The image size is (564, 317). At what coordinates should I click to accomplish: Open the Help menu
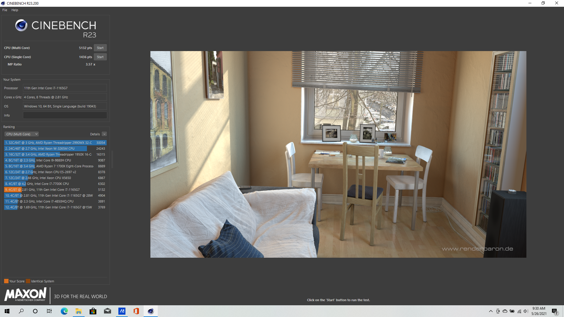click(x=15, y=10)
